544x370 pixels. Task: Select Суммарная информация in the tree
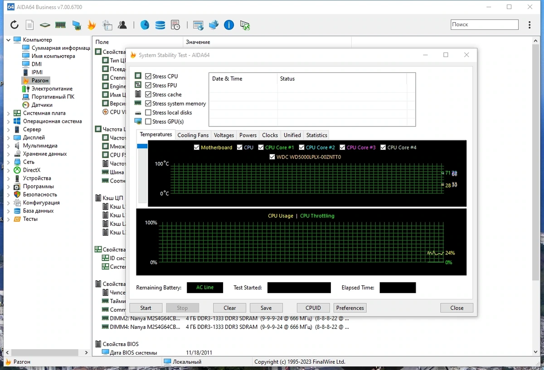coord(61,48)
